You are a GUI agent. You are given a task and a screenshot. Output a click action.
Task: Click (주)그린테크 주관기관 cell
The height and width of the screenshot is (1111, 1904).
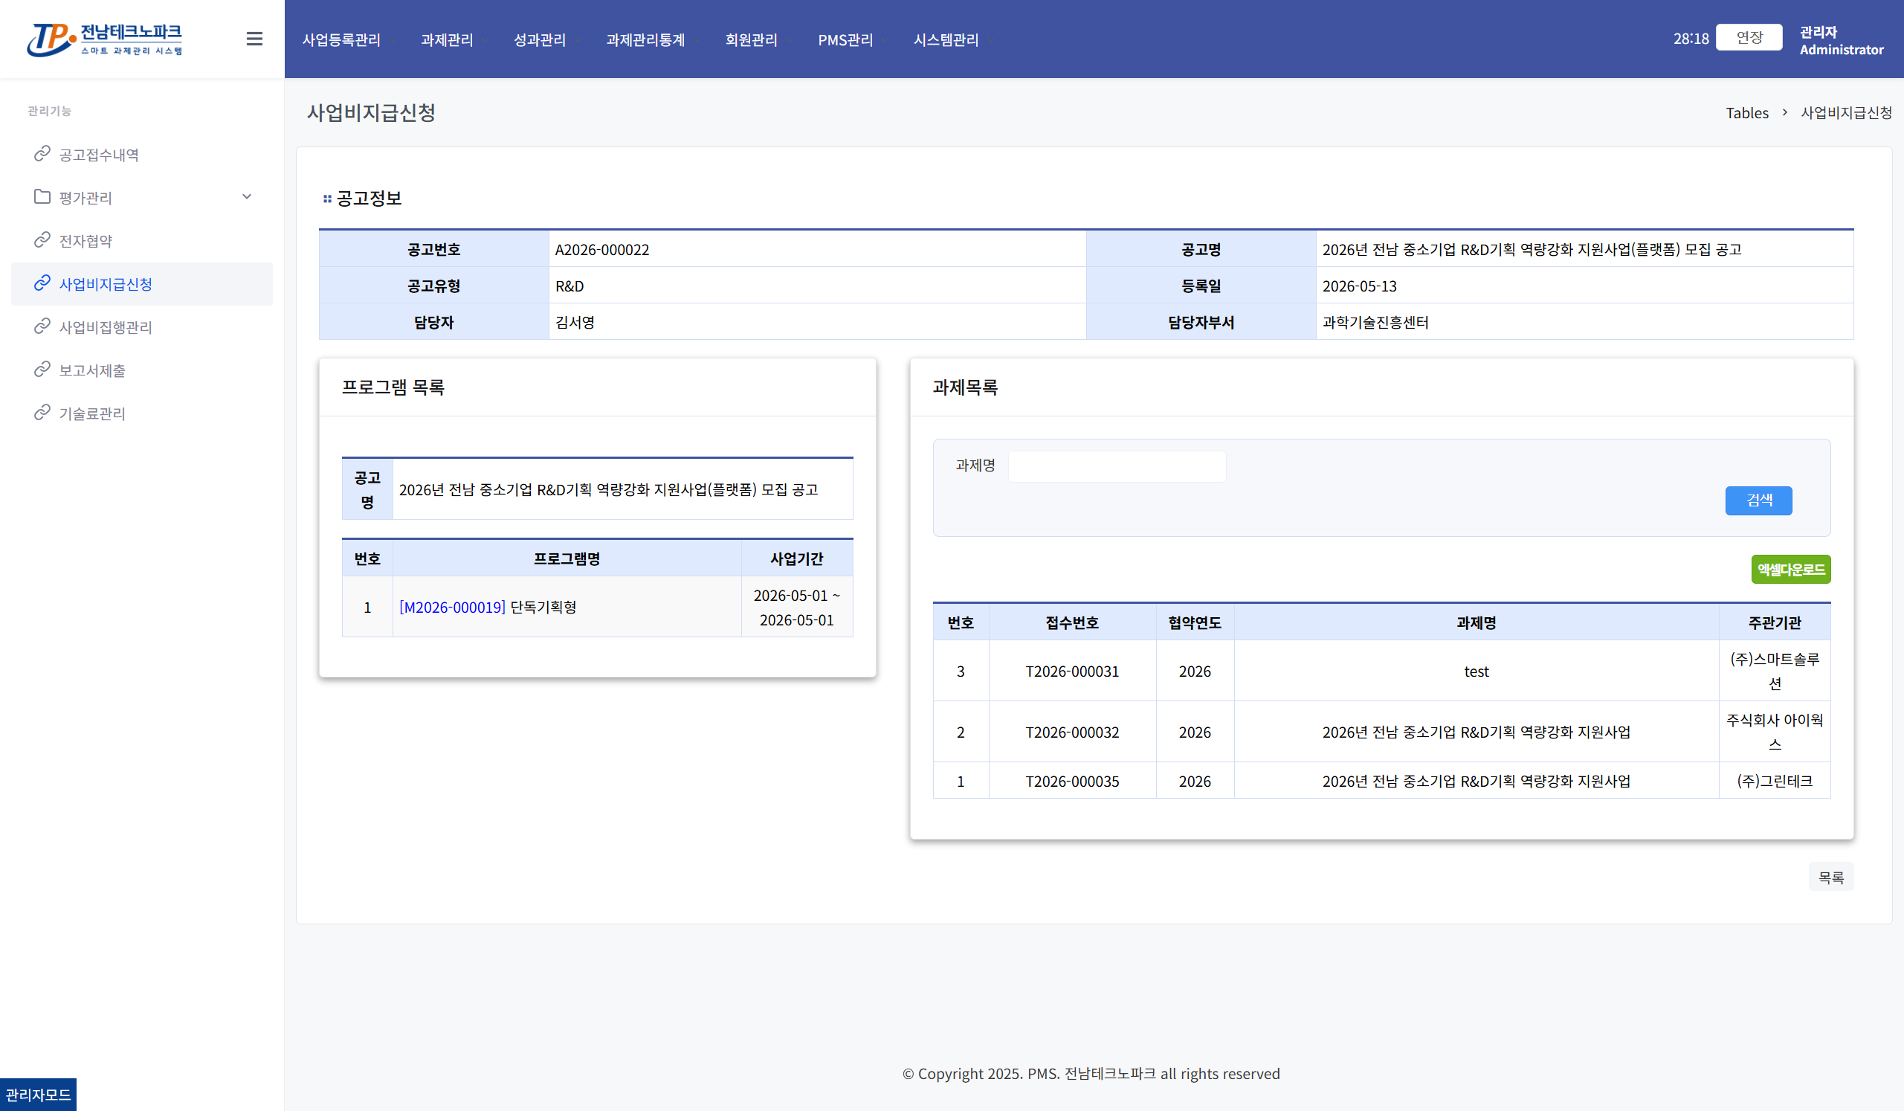(x=1775, y=781)
